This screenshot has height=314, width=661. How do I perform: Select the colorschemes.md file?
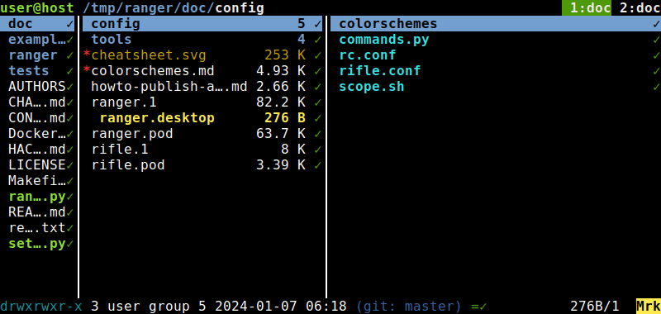pos(202,71)
